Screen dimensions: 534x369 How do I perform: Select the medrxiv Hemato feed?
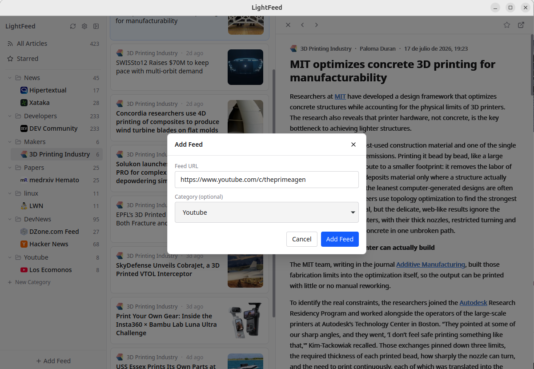56,180
